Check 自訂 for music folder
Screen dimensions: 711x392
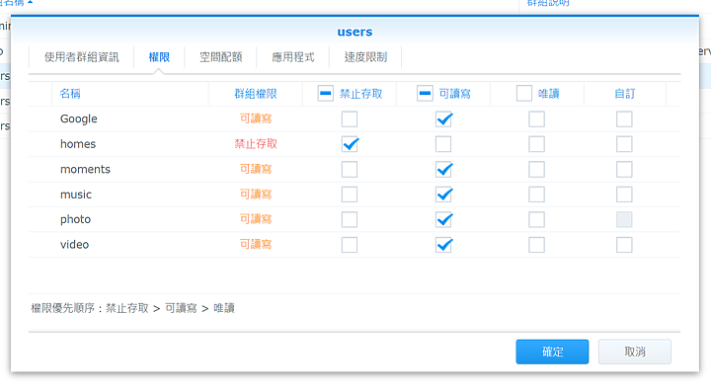(624, 195)
